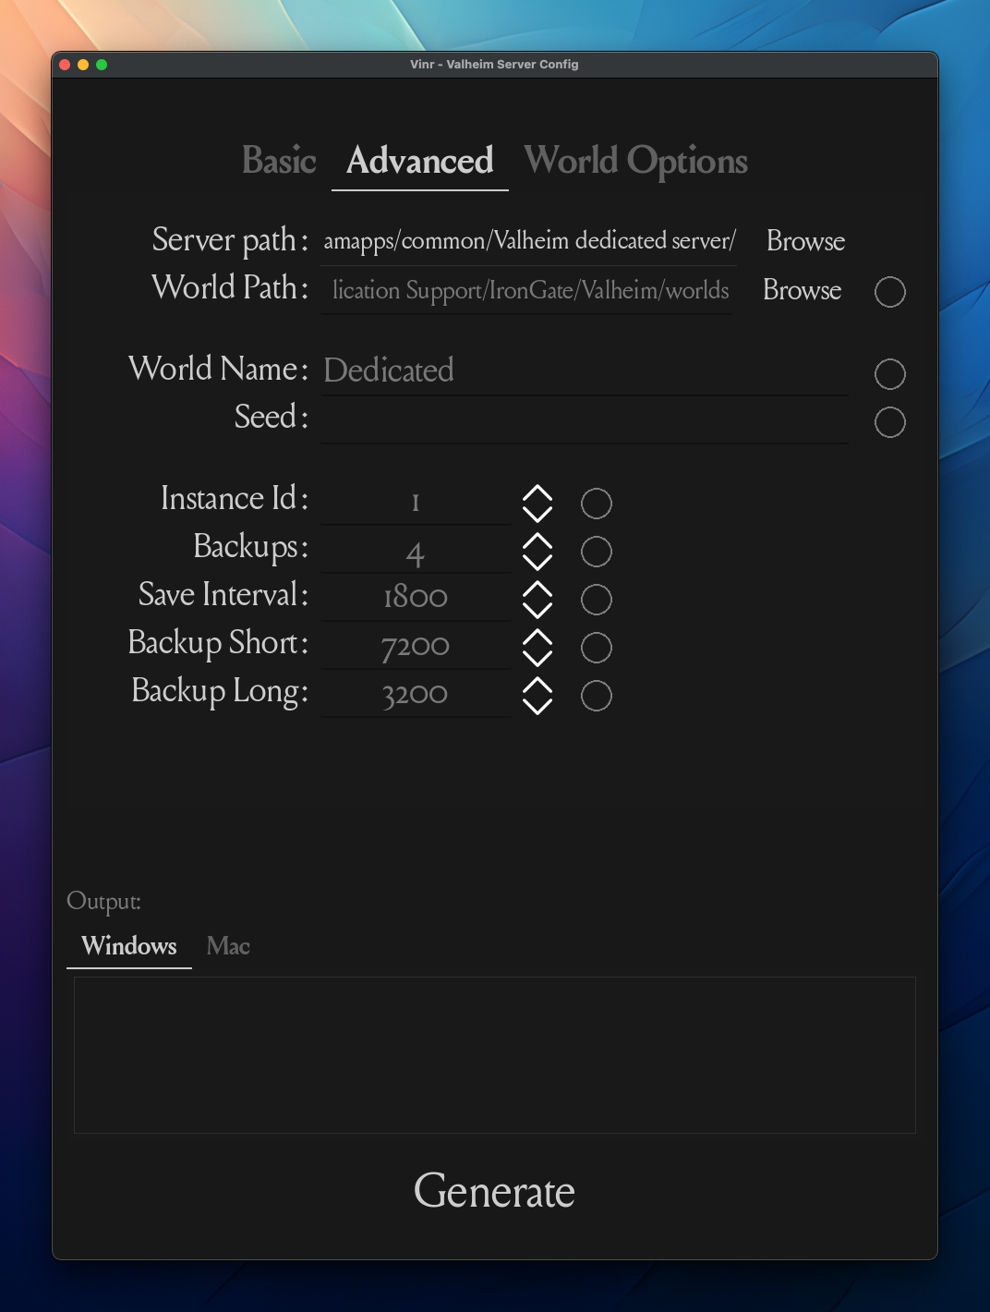Click the Server path input field

tap(529, 241)
